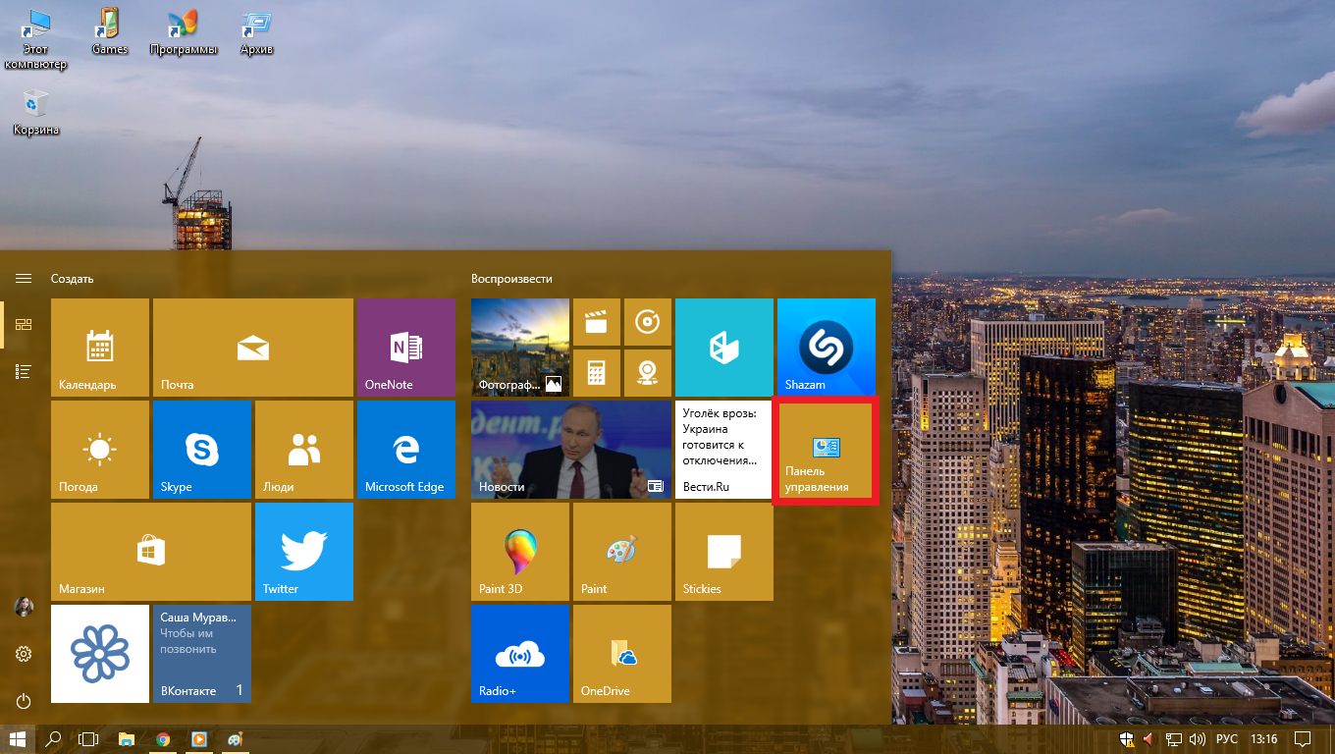Switch to the all apps list view
The image size is (1335, 754).
[24, 371]
